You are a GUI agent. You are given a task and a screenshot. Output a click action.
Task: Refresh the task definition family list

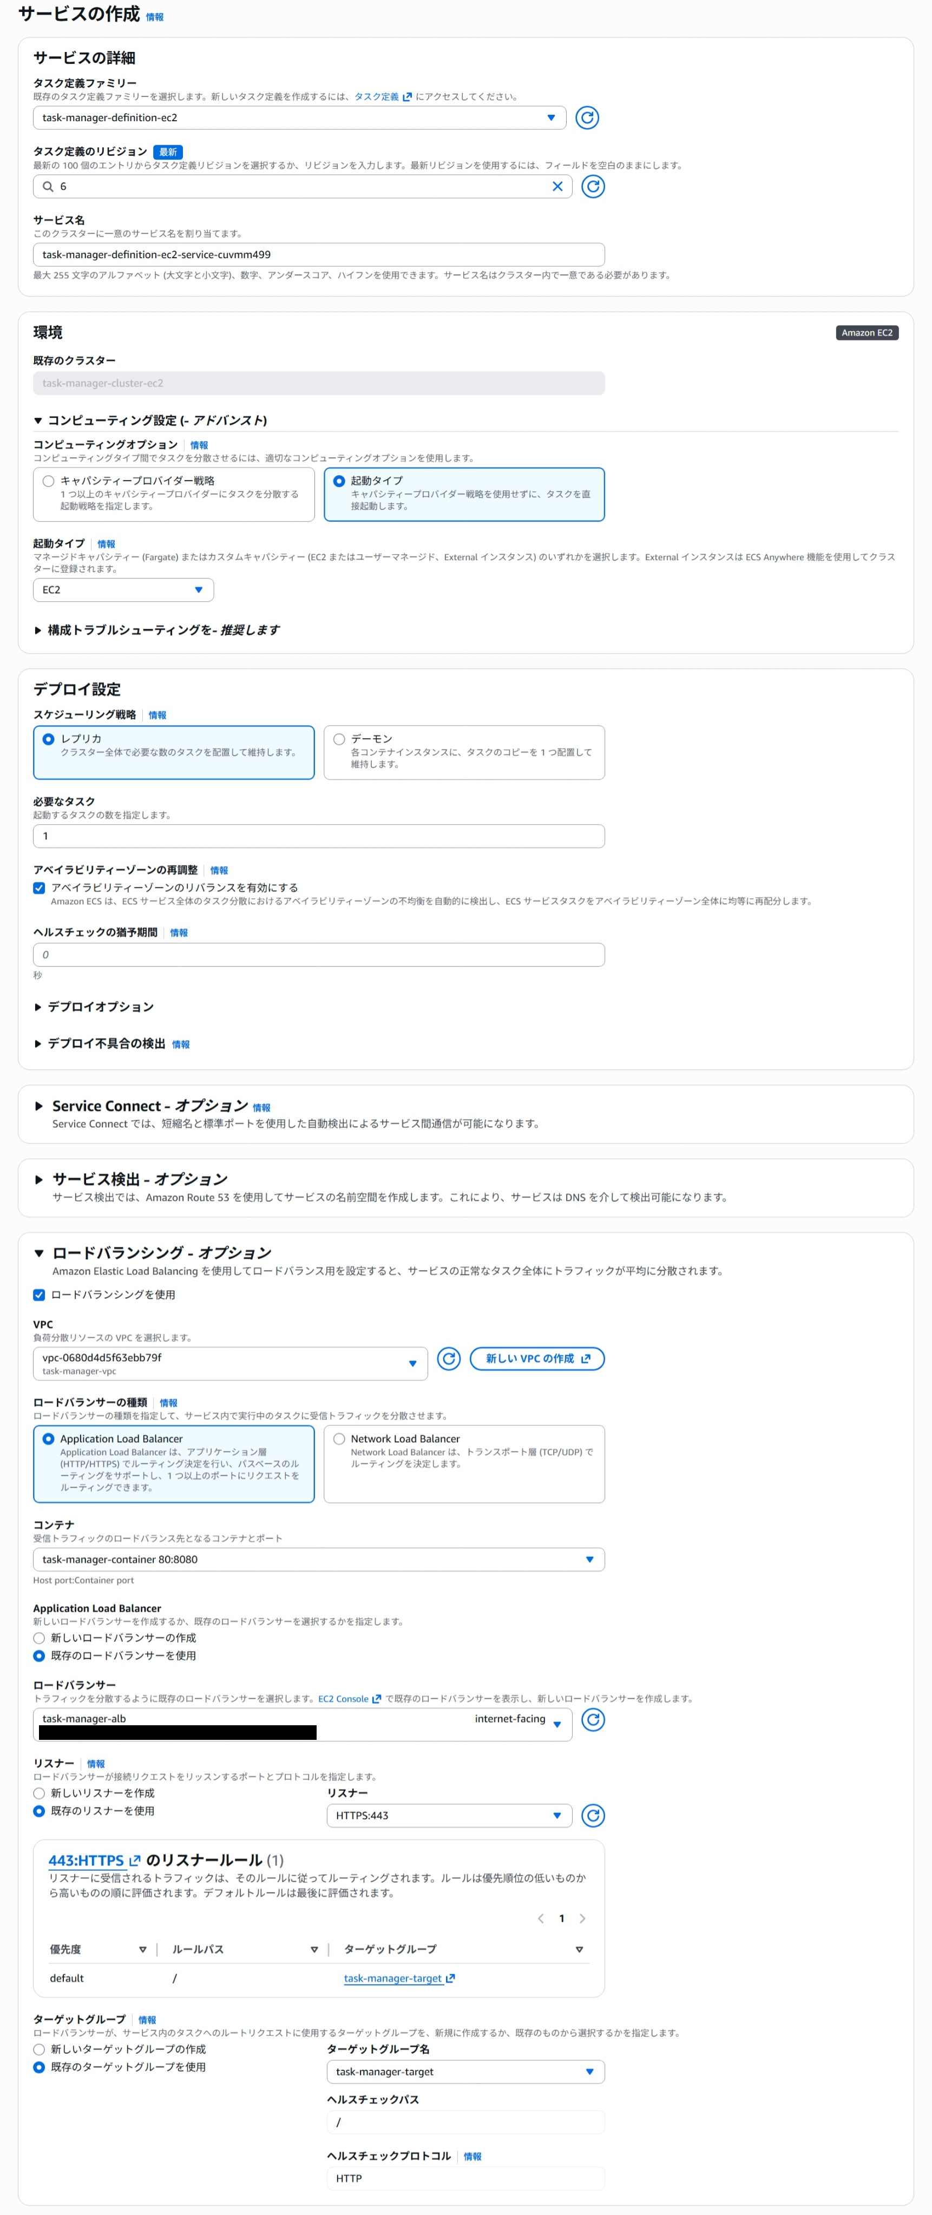(588, 118)
